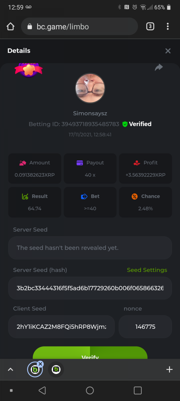The width and height of the screenshot is (180, 401).
Task: Tap the nonce field showing 146775
Action: click(x=145, y=326)
